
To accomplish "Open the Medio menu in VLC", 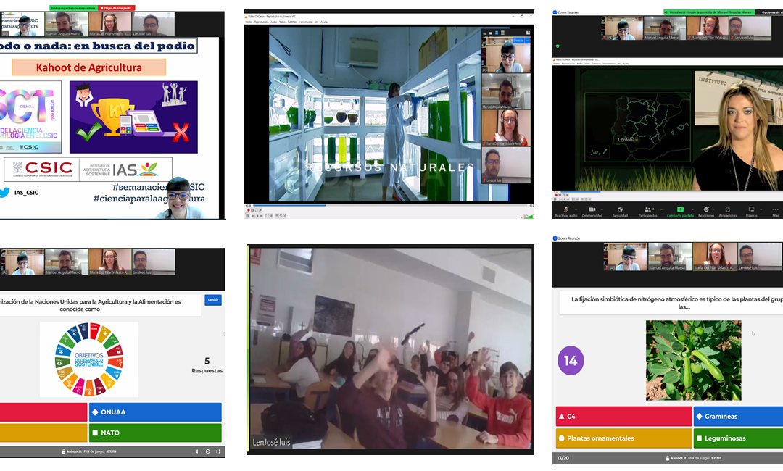I will 249,22.
